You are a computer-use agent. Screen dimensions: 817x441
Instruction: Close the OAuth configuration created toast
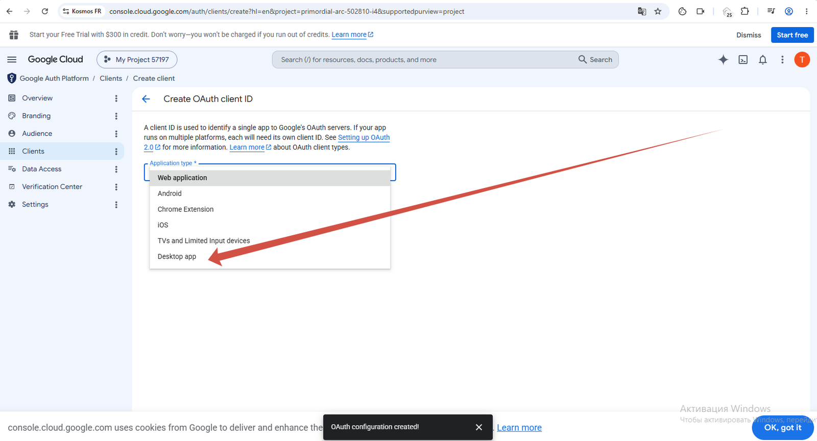tap(479, 427)
